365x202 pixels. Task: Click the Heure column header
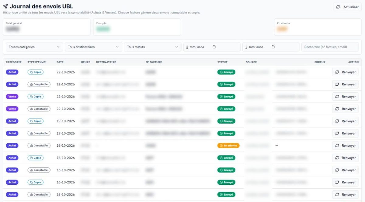[x=85, y=62]
